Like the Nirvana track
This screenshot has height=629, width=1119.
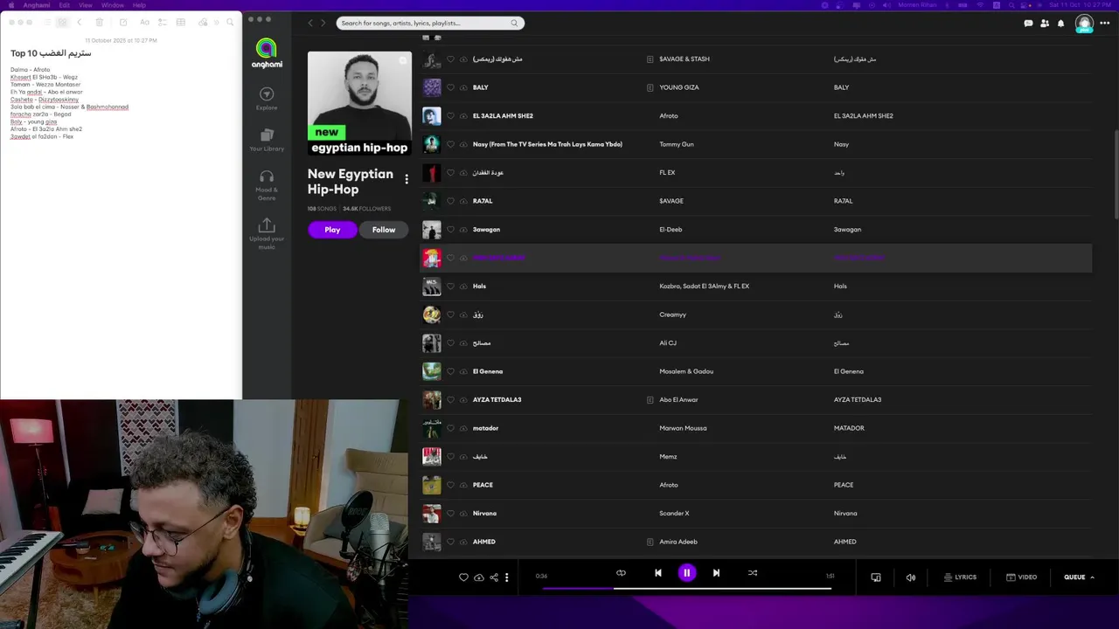pyautogui.click(x=450, y=513)
